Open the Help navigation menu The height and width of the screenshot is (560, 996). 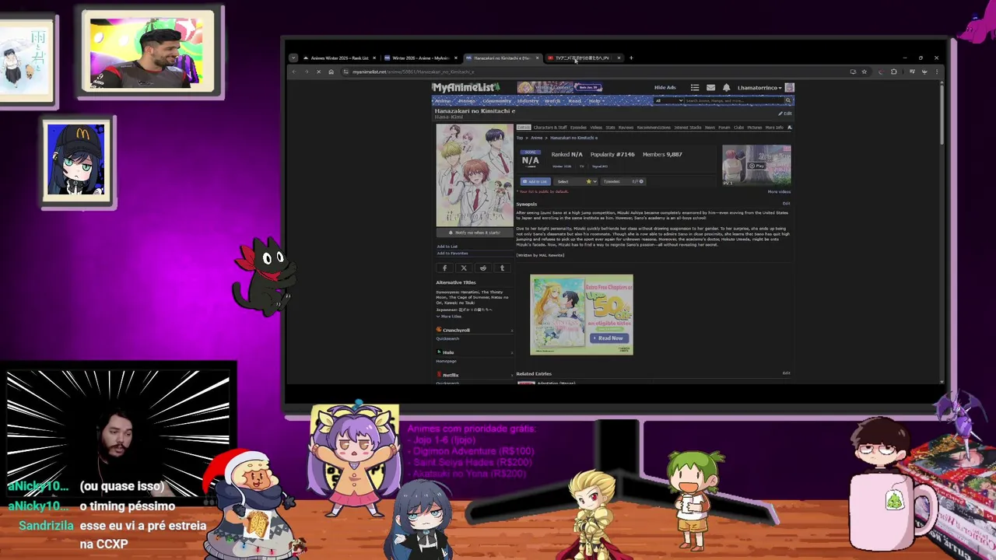pyautogui.click(x=594, y=101)
